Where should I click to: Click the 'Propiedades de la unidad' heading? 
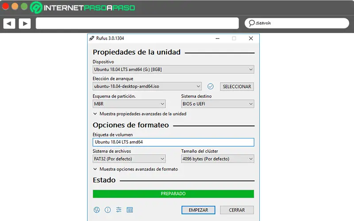pos(137,52)
